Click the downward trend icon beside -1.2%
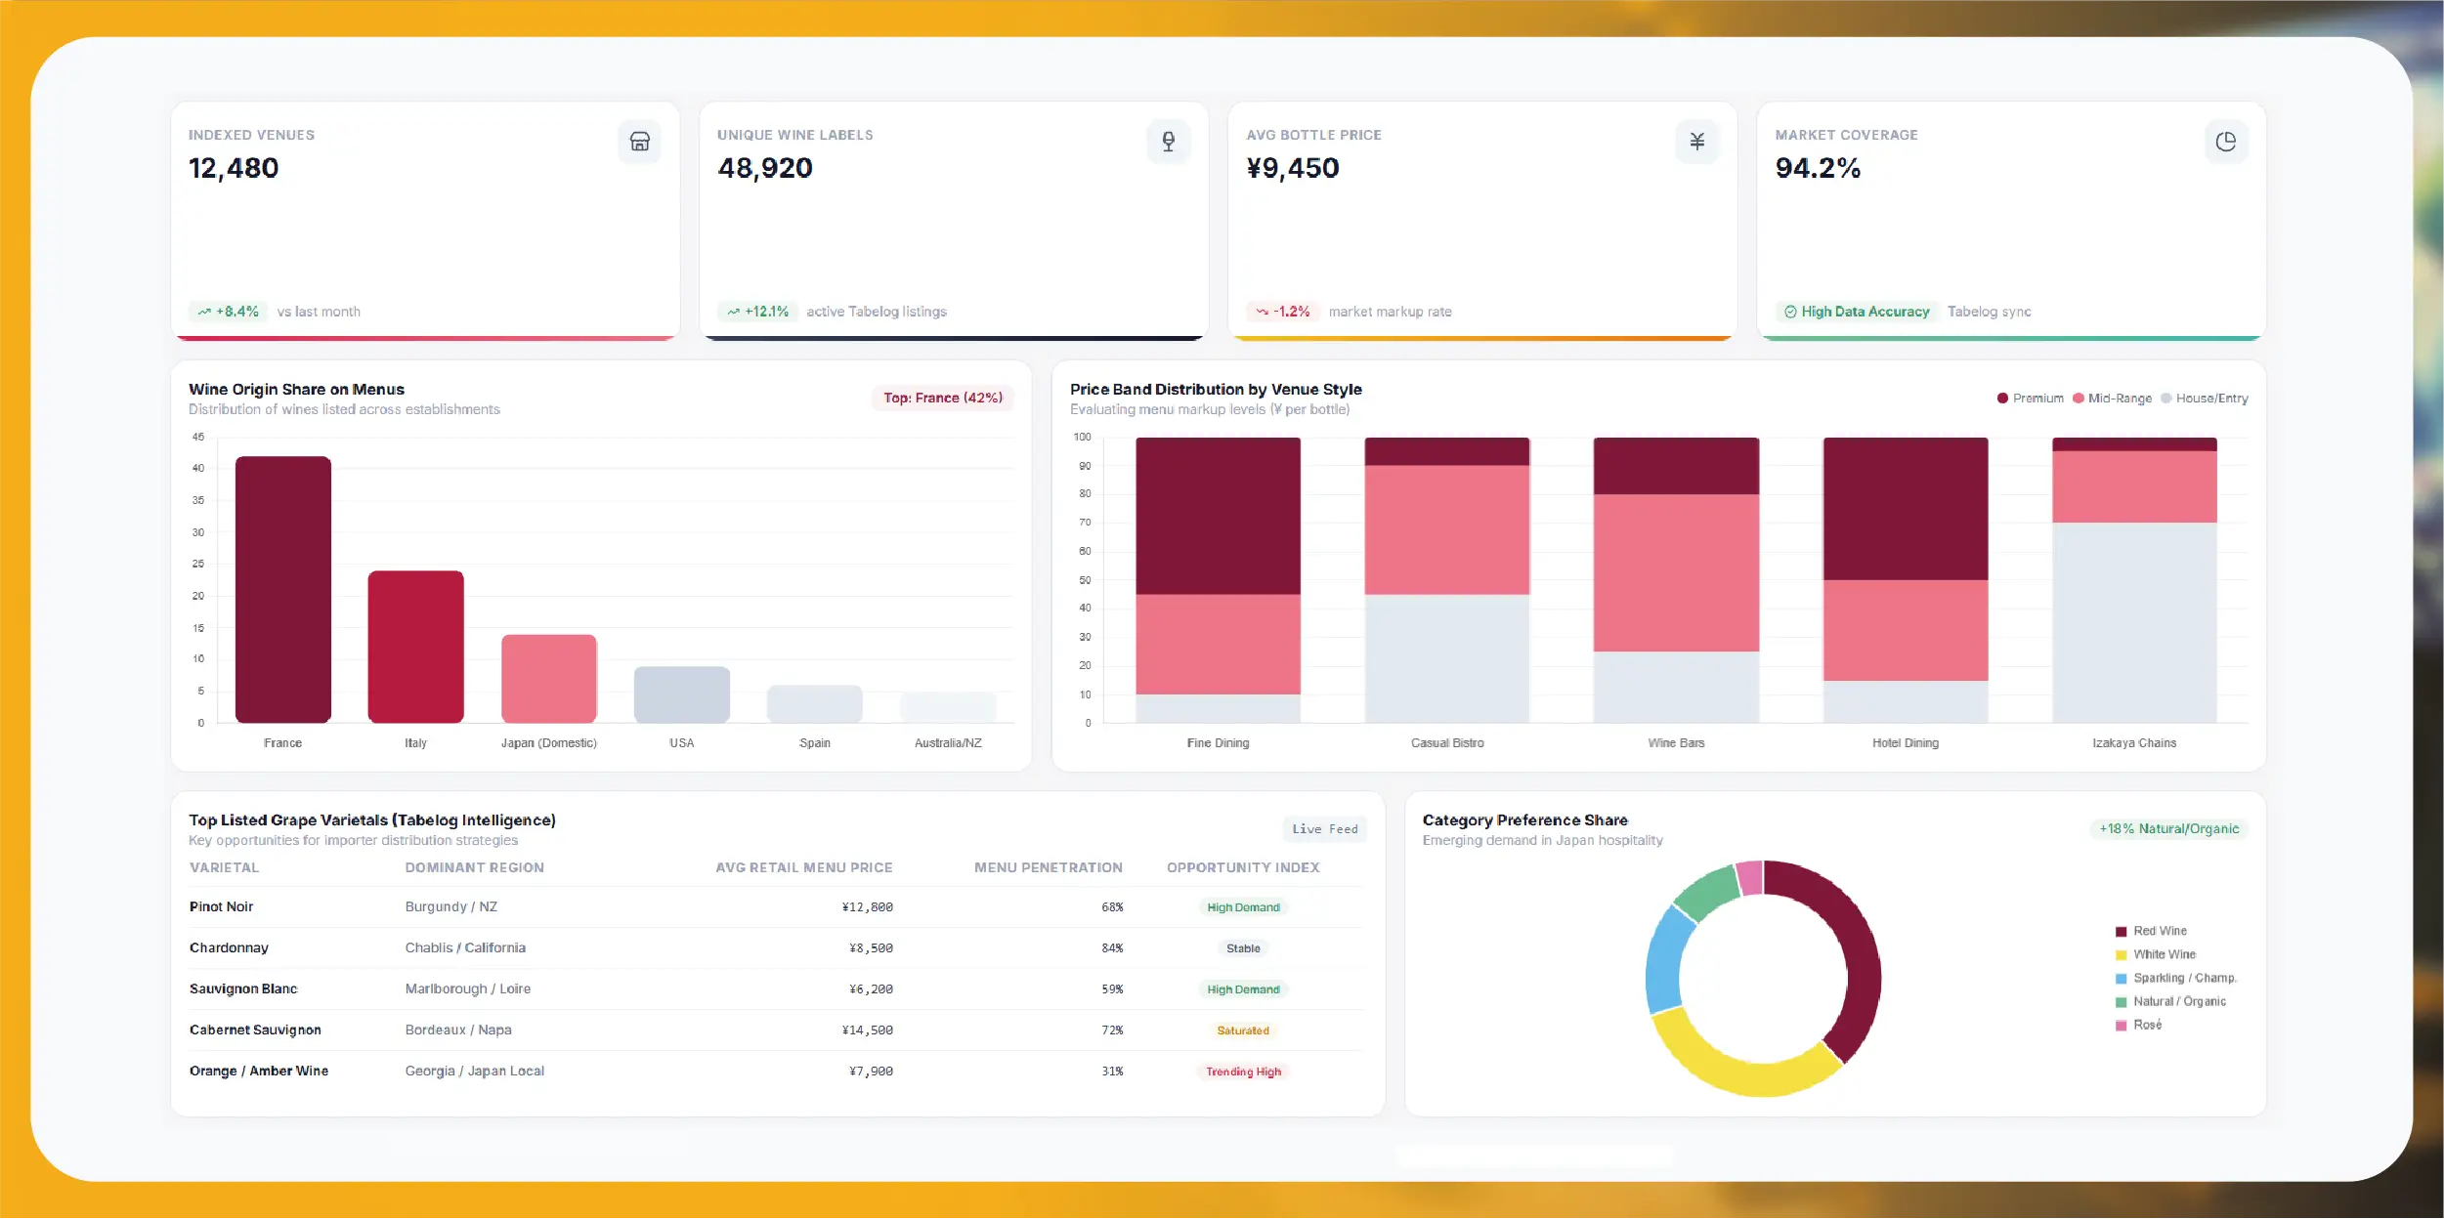The width and height of the screenshot is (2444, 1219). (x=1262, y=313)
